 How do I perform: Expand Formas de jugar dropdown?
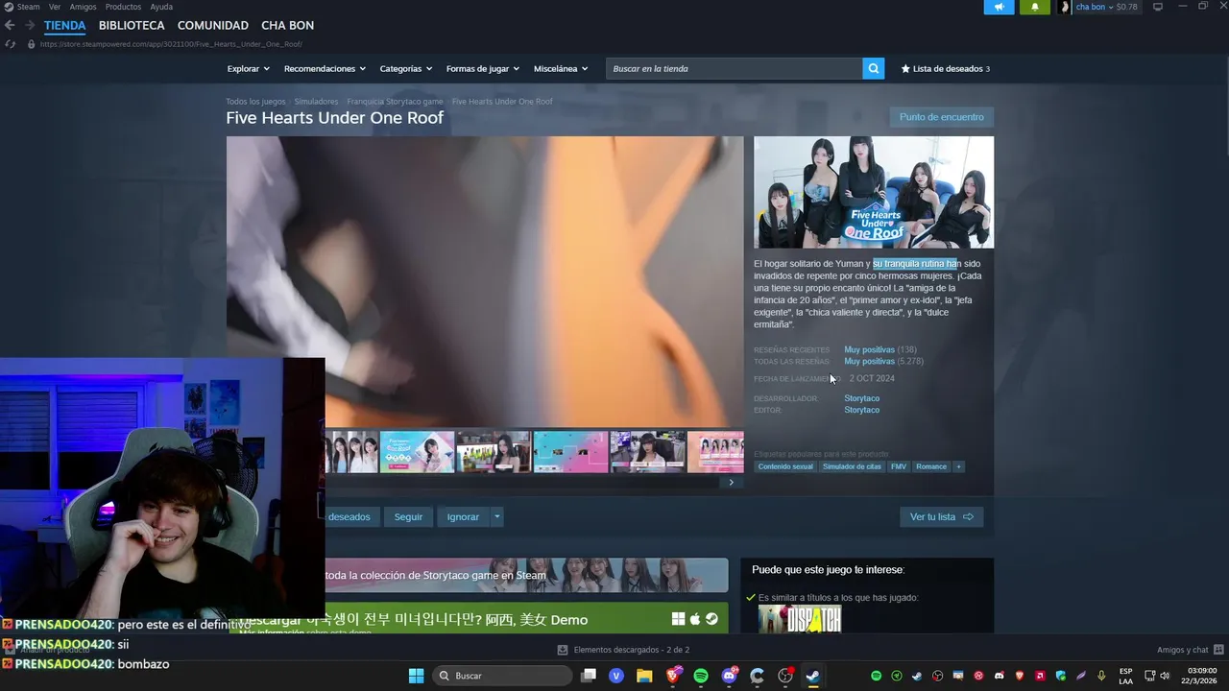(x=482, y=68)
